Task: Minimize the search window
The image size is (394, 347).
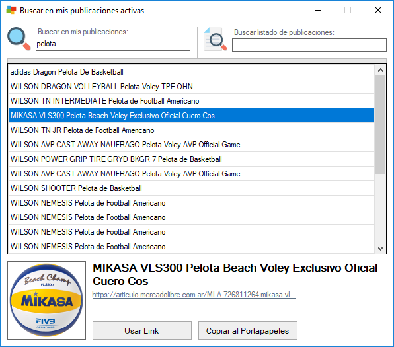Action: click(x=318, y=11)
